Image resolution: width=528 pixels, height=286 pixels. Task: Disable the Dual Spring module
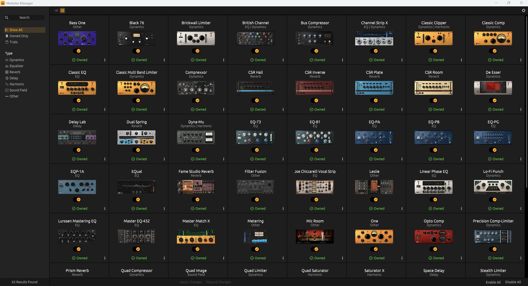pos(136,150)
